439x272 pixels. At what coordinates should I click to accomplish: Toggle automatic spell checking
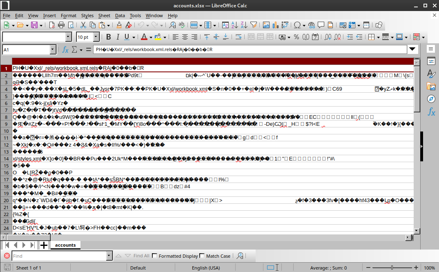click(x=182, y=25)
